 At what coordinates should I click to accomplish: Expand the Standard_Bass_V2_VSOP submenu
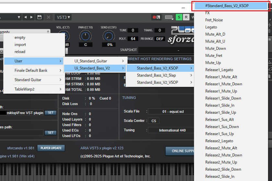(160, 82)
